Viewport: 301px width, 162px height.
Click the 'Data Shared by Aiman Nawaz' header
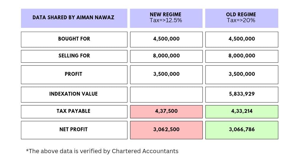(x=73, y=18)
